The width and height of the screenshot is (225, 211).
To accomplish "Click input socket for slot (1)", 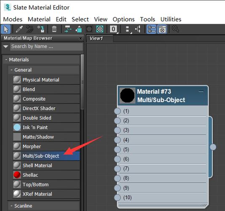I will tap(117, 111).
